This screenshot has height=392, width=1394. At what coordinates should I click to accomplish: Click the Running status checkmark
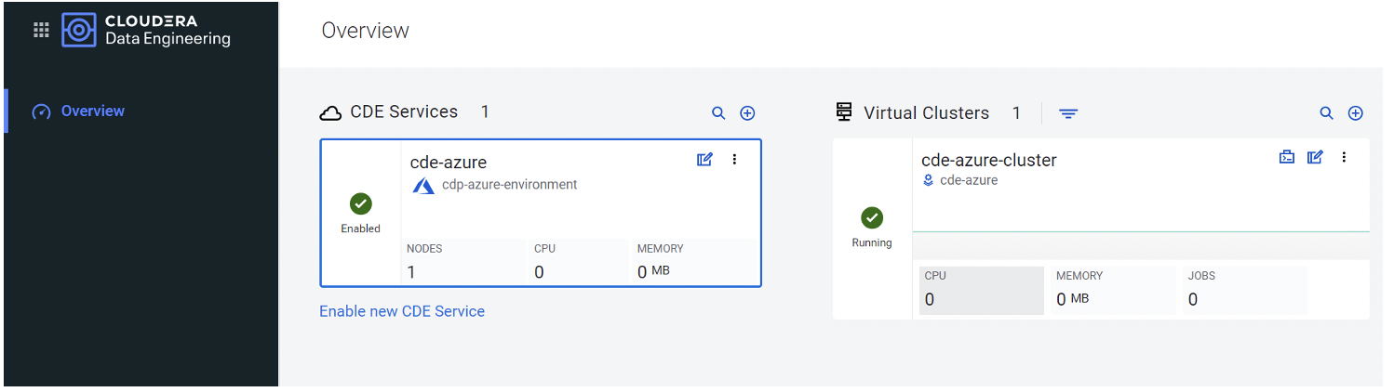872,217
